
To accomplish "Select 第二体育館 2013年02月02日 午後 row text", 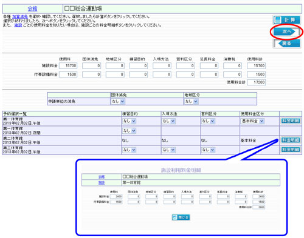I will (x=21, y=140).
